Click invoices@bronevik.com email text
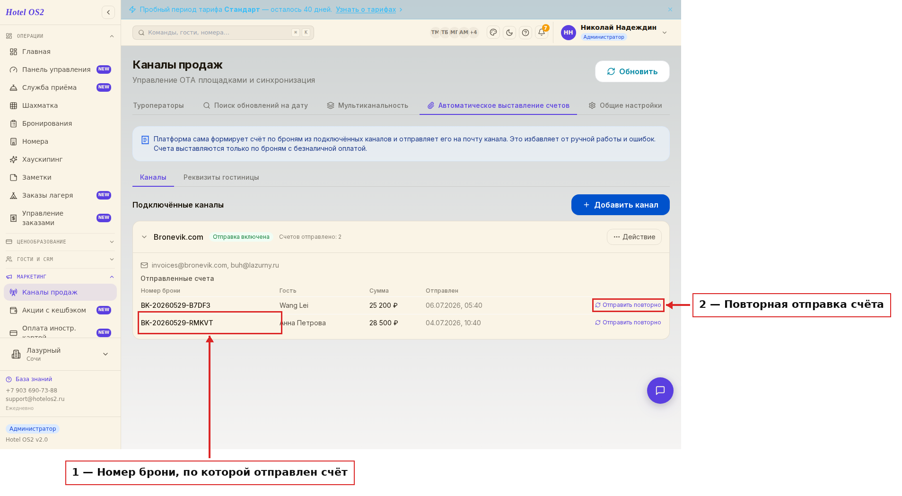Image resolution: width=902 pixels, height=496 pixels. pos(189,265)
